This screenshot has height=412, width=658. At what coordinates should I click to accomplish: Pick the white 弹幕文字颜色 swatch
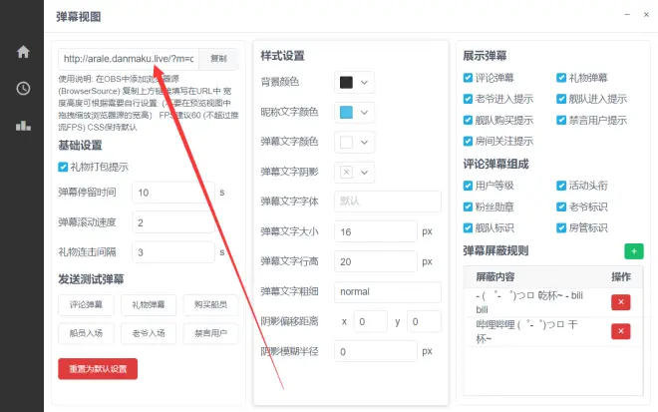click(346, 143)
